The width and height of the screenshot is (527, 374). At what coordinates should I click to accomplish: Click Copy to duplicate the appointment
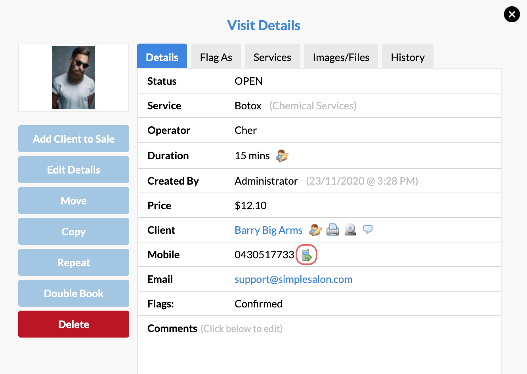[73, 231]
